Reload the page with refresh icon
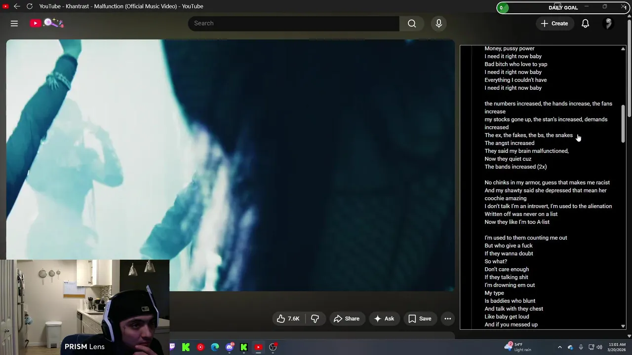The height and width of the screenshot is (355, 632). tap(29, 6)
